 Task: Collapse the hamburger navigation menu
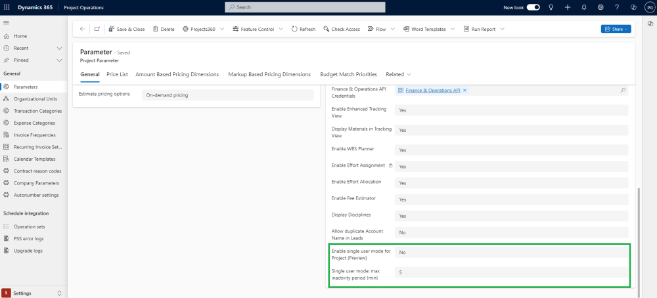[7, 23]
